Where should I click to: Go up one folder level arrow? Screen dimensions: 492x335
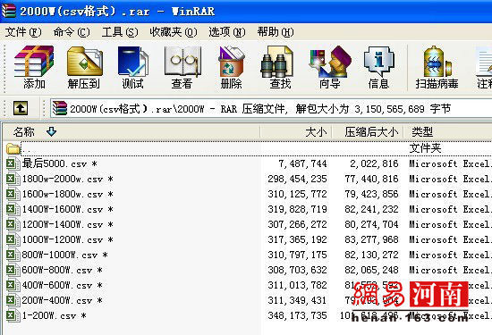coord(21,108)
